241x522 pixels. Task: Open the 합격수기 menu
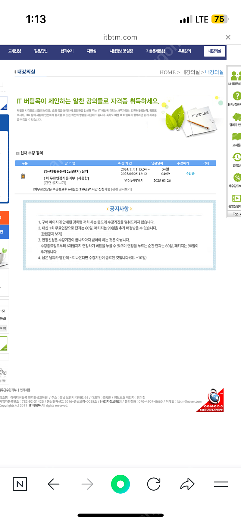[67, 51]
